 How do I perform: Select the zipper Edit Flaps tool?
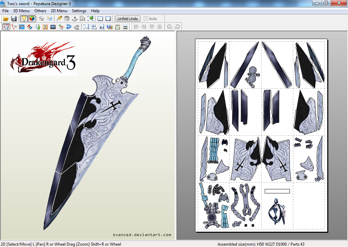[x=22, y=27]
